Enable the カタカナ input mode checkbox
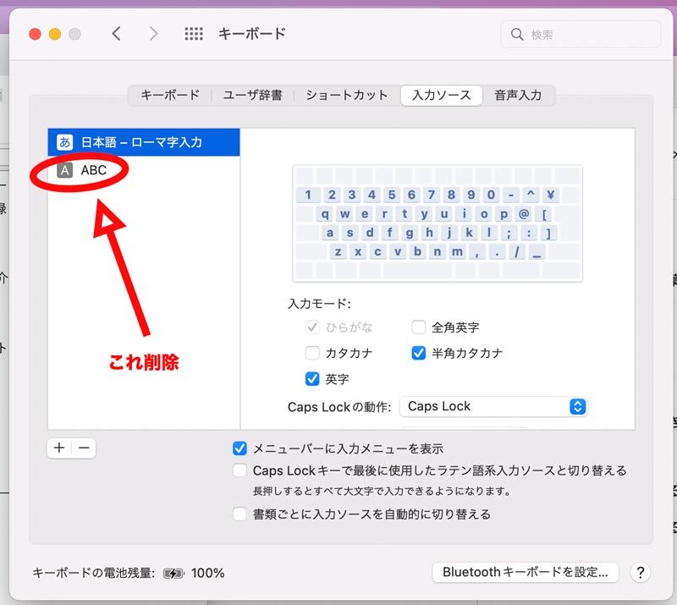 (311, 353)
